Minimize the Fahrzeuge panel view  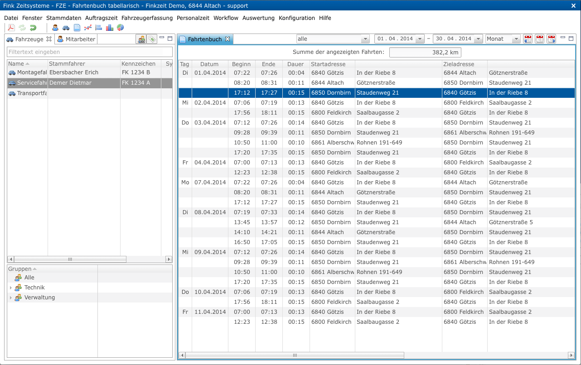tap(162, 38)
